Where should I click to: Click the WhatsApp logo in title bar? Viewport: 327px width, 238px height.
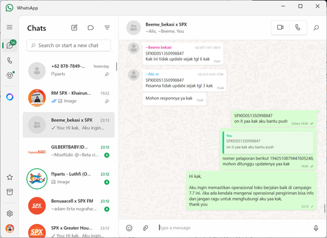tap(9, 8)
